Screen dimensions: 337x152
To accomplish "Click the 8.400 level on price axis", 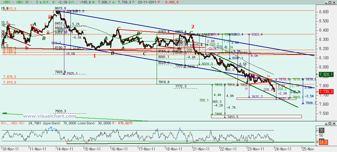I will 323,30.
